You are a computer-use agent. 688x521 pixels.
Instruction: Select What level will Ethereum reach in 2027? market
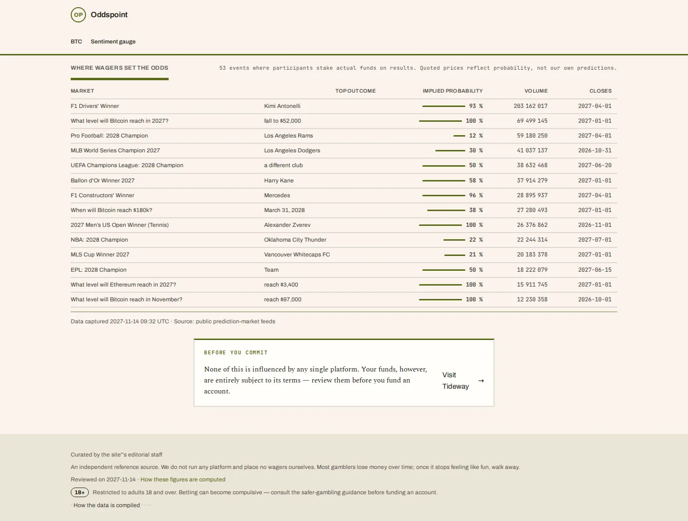(123, 285)
